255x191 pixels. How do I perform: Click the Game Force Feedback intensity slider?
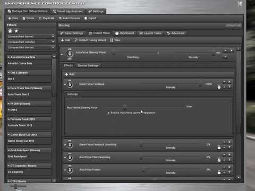pyautogui.click(x=171, y=84)
